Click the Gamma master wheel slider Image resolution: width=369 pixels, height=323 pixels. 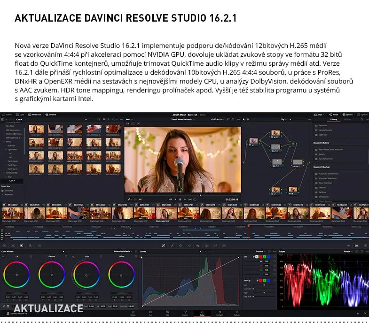point(52,293)
